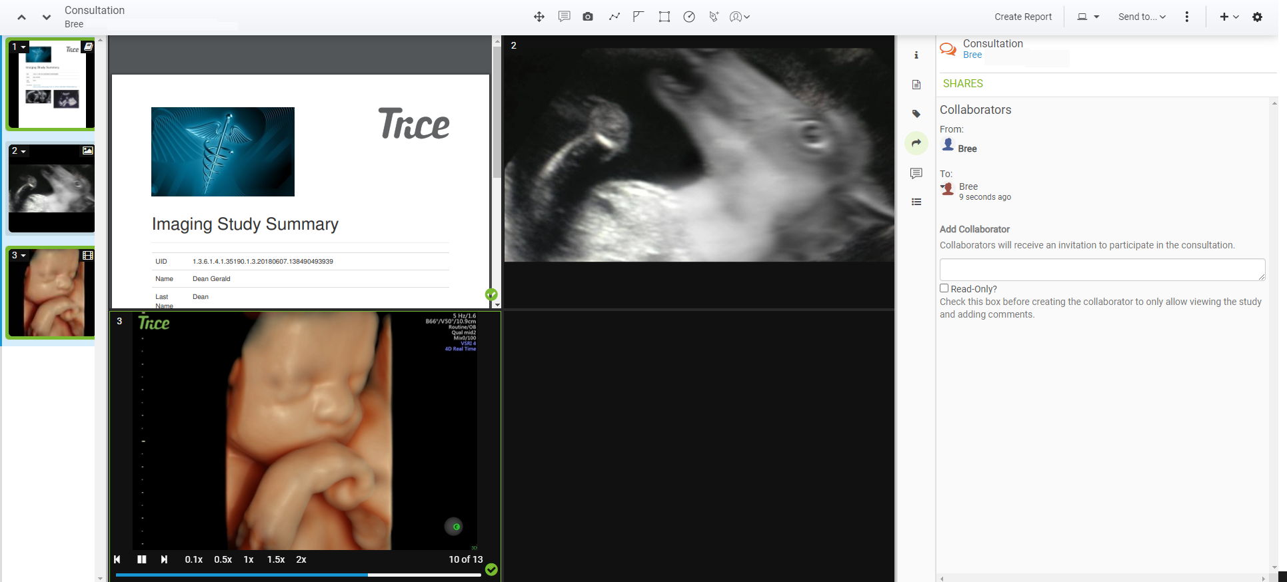Open the Send to... dropdown
Image resolution: width=1287 pixels, height=582 pixels.
point(1142,17)
